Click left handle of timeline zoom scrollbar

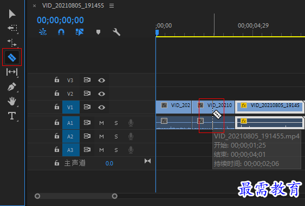tap(37, 196)
